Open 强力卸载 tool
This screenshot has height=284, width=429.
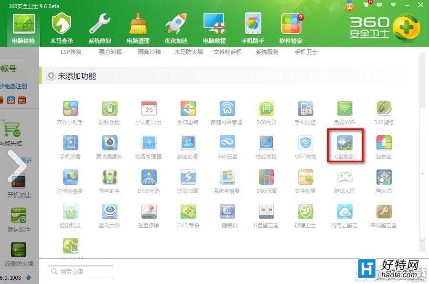pos(110,52)
